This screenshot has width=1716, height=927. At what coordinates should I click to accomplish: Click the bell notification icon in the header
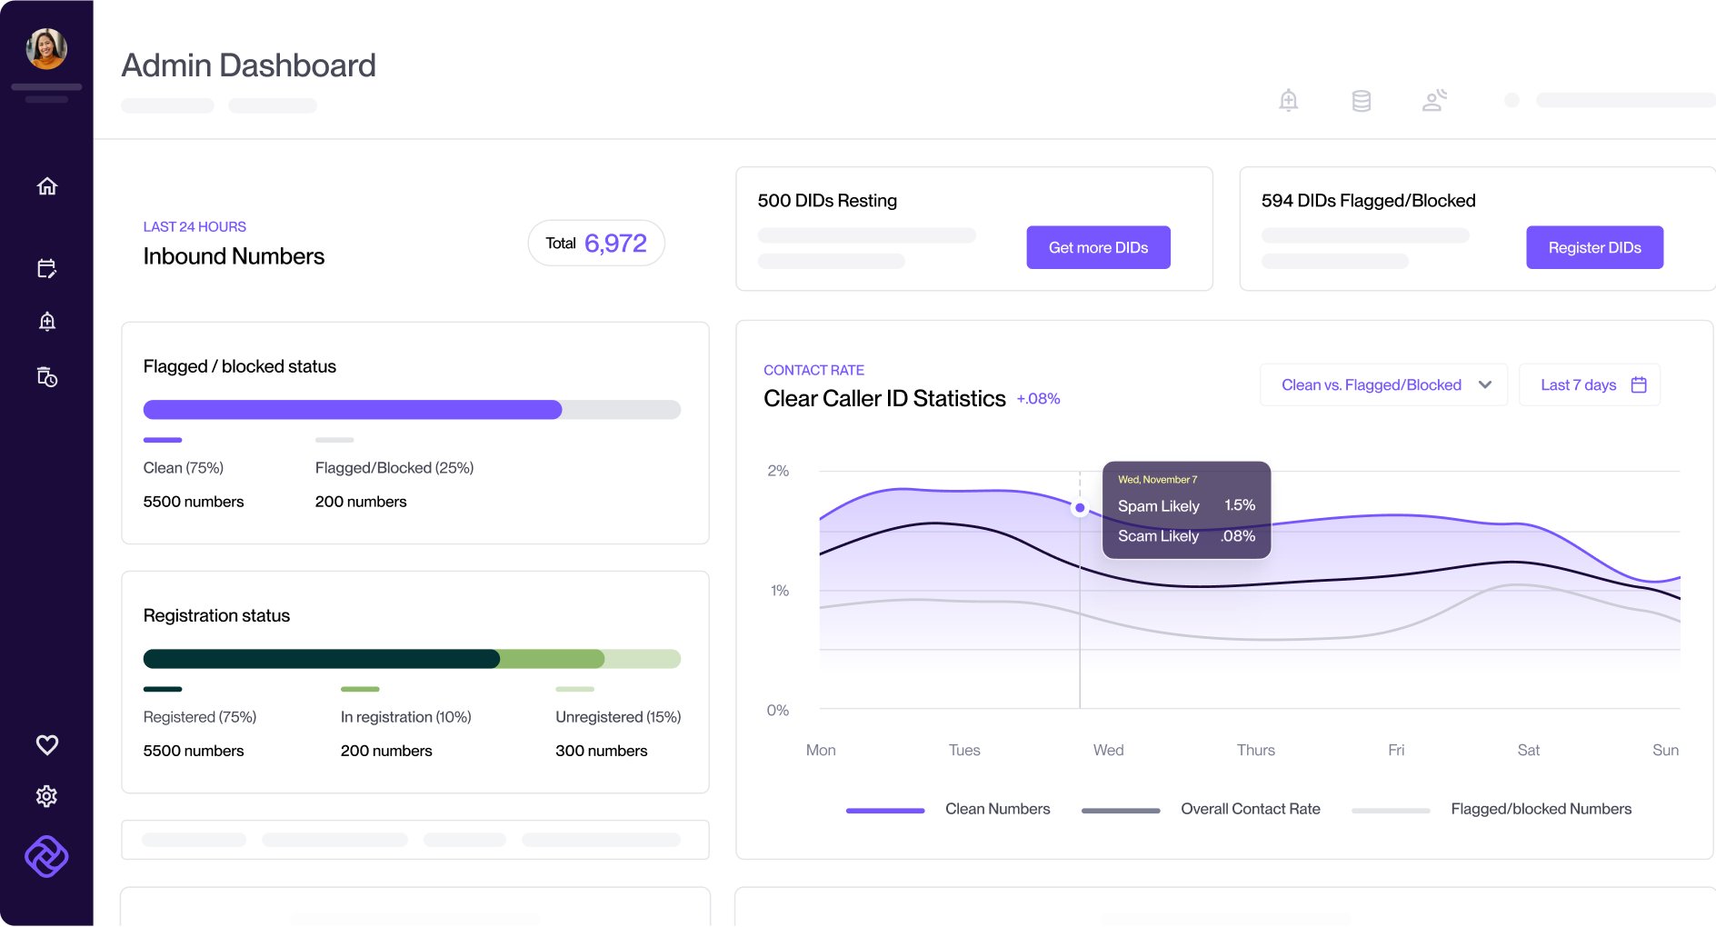tap(1288, 101)
